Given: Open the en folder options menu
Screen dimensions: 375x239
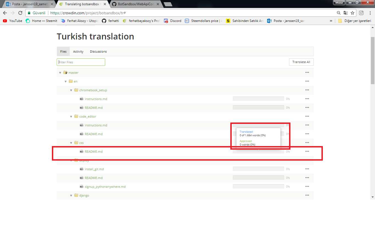Looking at the screenshot, I should [x=307, y=81].
